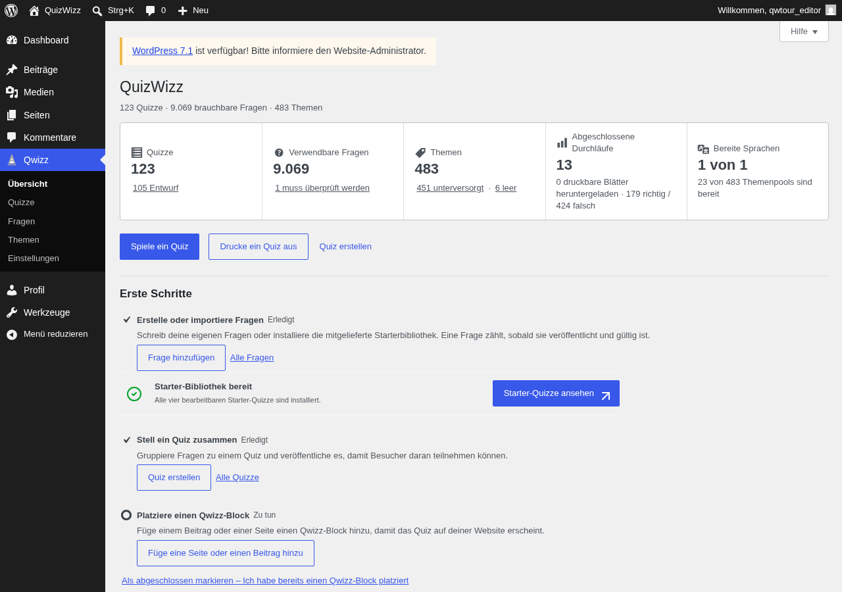Open the Quiz erstellen link beside print button

pos(345,247)
